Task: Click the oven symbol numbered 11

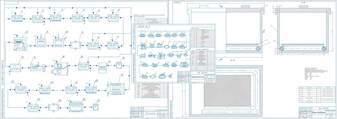Action: (41, 42)
